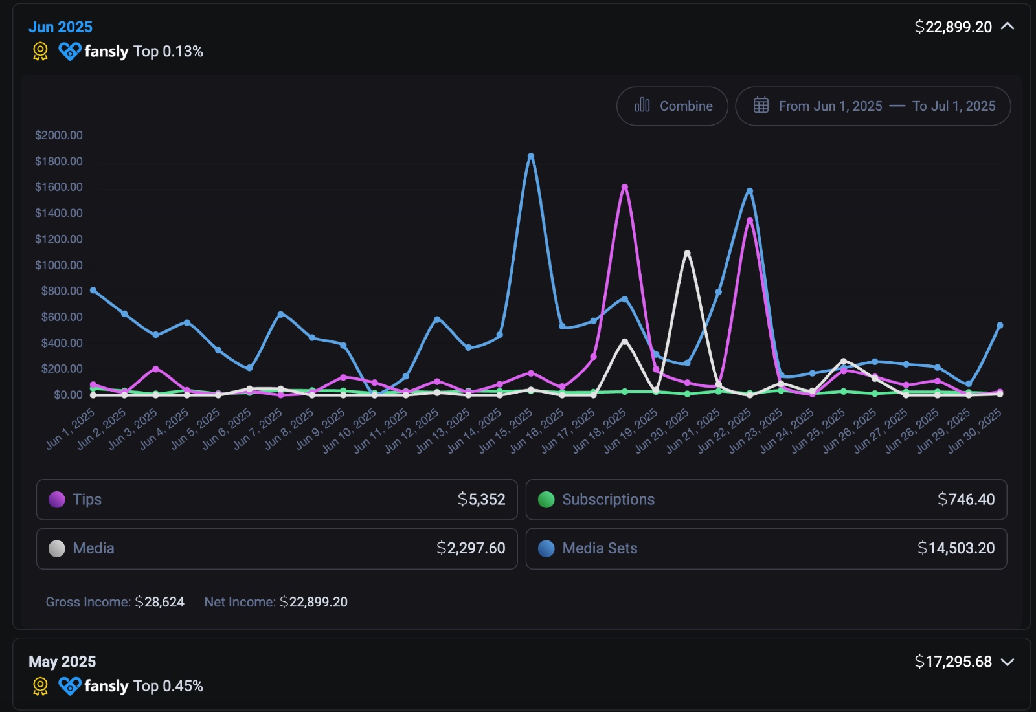The width and height of the screenshot is (1036, 712).
Task: Expand the May 2025 earnings section chevron
Action: [1008, 662]
